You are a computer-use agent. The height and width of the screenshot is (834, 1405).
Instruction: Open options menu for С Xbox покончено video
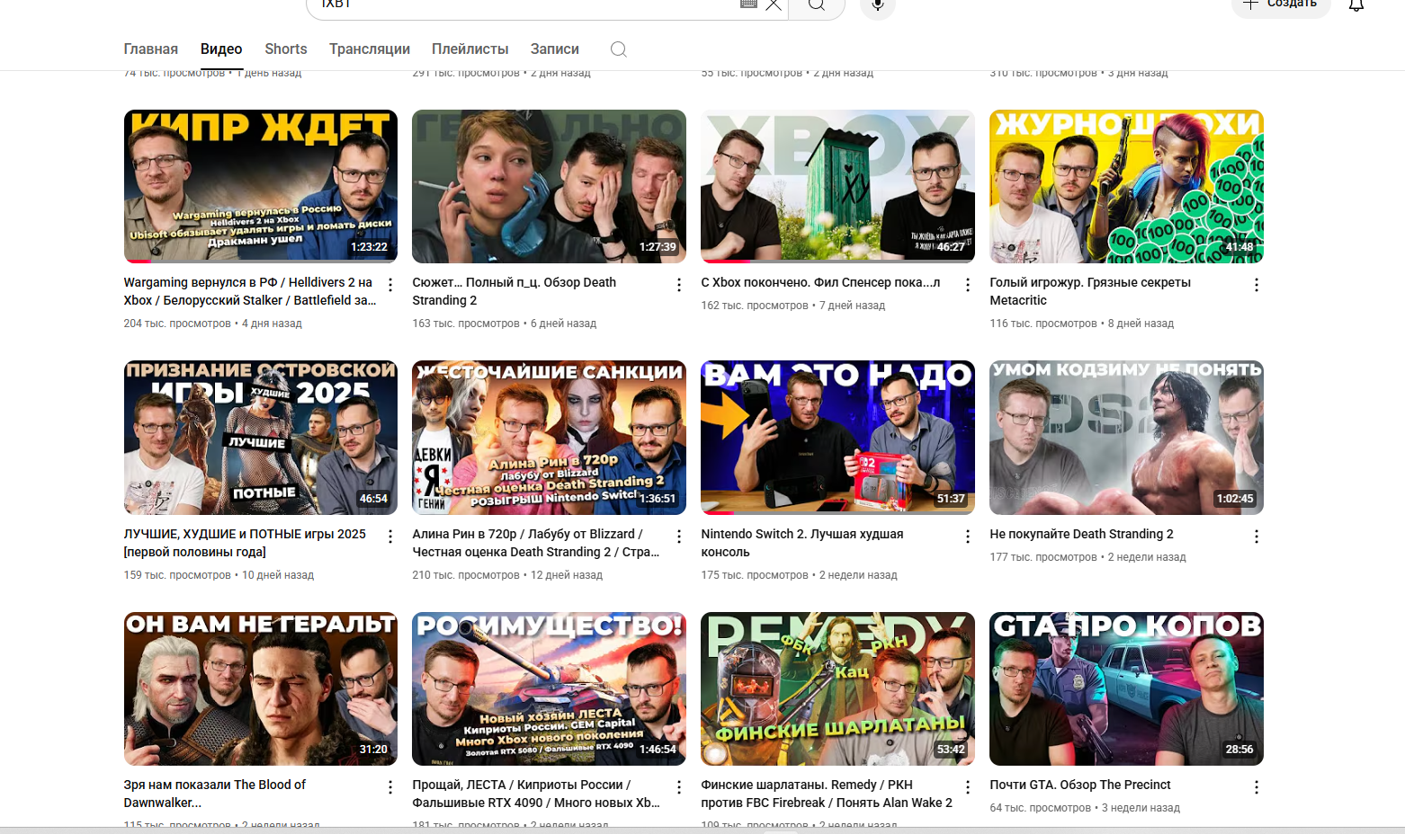(x=968, y=285)
